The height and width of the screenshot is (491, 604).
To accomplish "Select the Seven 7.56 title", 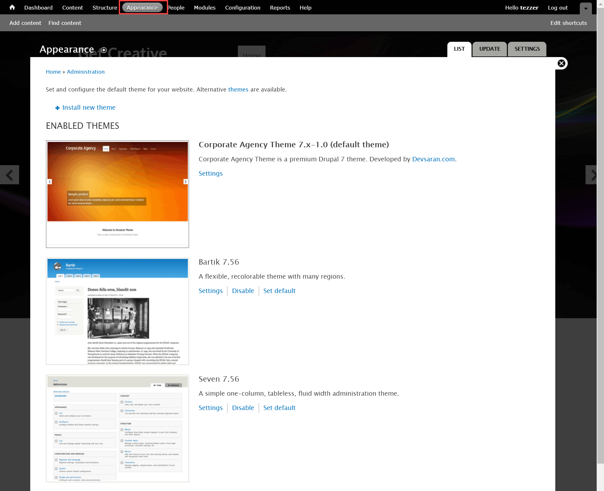I will [219, 379].
